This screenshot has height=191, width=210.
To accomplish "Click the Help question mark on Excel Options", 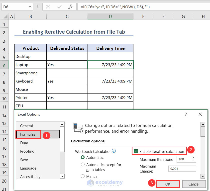I will 186,114.
